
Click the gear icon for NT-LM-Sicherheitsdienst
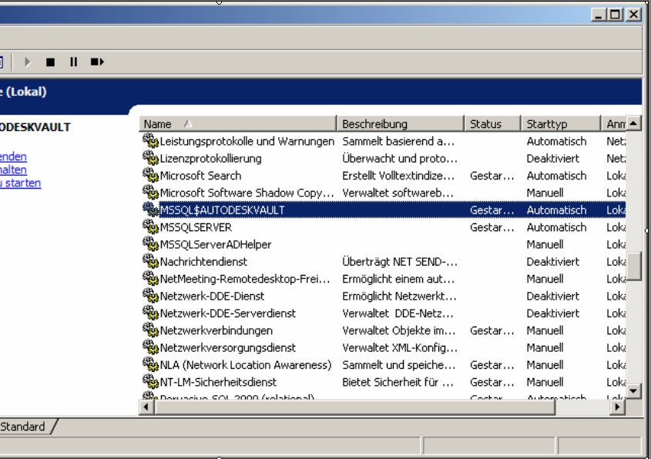tap(150, 382)
